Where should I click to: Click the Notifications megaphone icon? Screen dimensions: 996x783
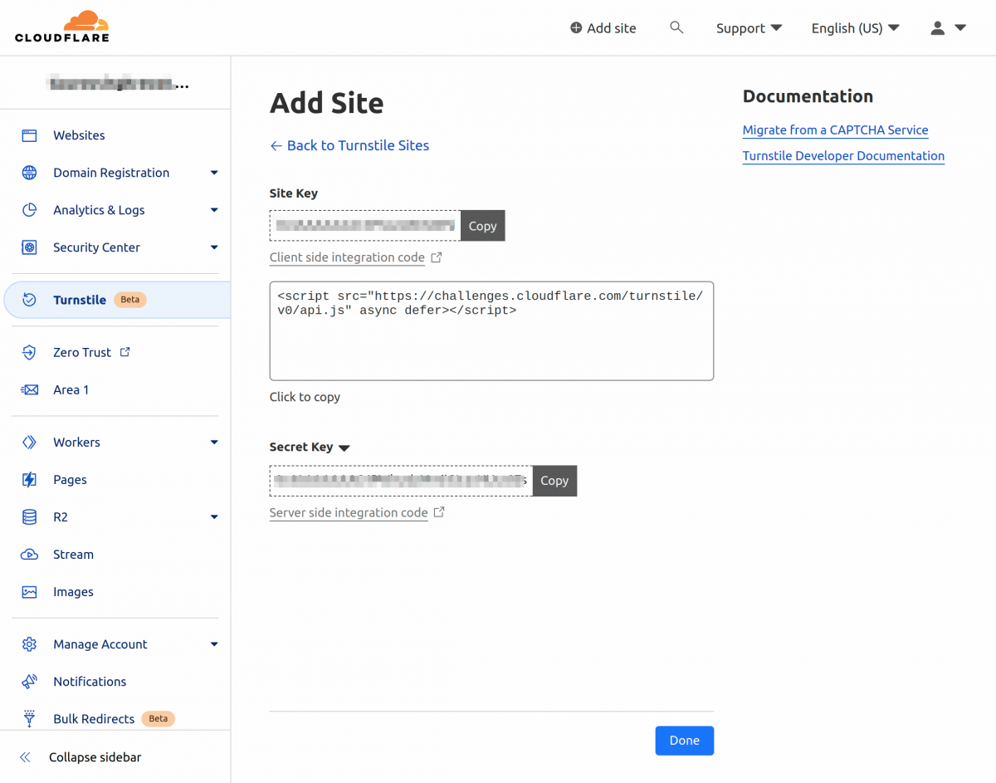click(29, 682)
